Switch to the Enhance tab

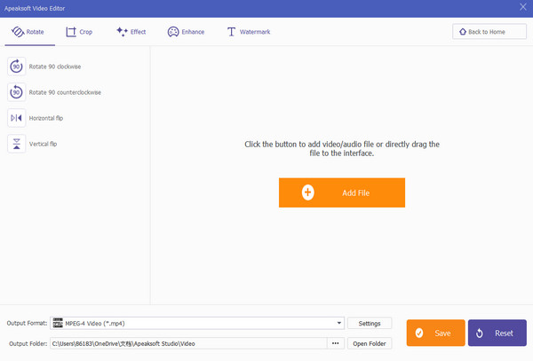186,32
